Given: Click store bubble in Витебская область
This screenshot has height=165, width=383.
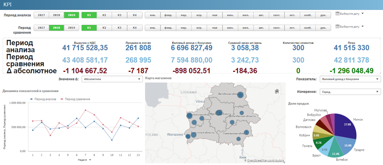Looking at the screenshot, I should point(241,95).
